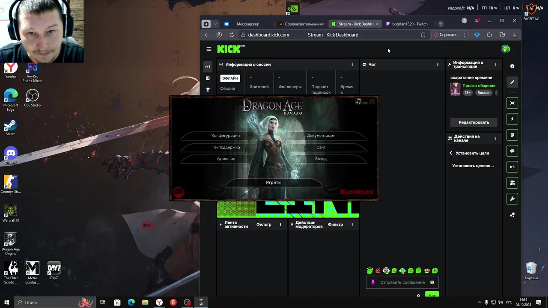Switch to the Соревновательный browser tab
Screen dimensions: 548x308
pos(301,24)
